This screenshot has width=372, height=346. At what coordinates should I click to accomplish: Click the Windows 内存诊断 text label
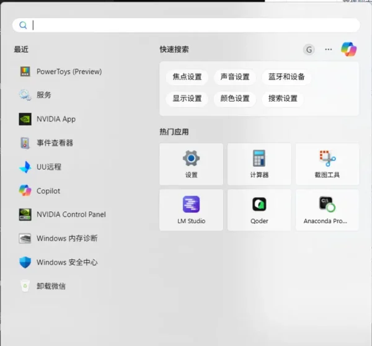(67, 238)
